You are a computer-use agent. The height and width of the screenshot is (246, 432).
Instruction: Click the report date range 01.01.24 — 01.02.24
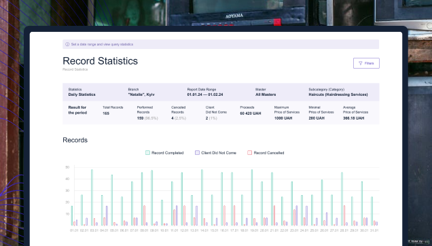(205, 94)
